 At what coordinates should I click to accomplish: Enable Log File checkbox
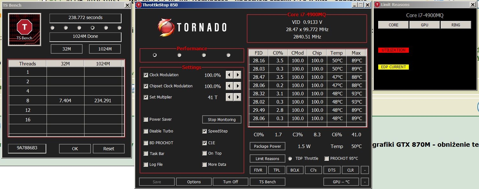click(x=146, y=165)
